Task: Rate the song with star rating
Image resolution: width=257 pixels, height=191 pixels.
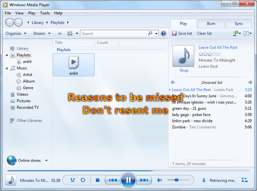Action: (209, 54)
